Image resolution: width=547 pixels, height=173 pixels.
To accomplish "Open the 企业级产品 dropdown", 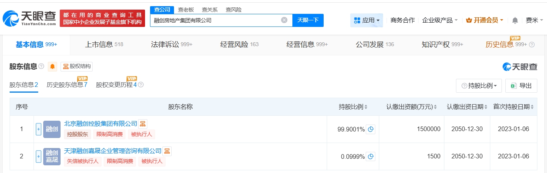I will coord(440,20).
